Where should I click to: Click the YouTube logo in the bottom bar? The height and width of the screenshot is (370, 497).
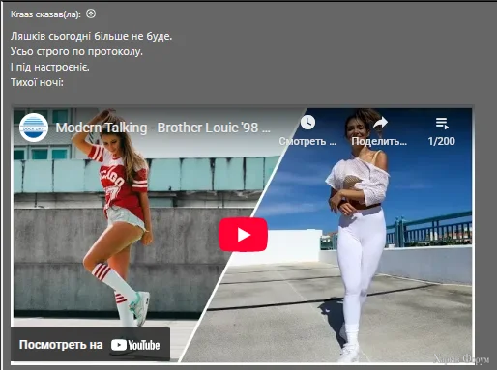point(135,345)
